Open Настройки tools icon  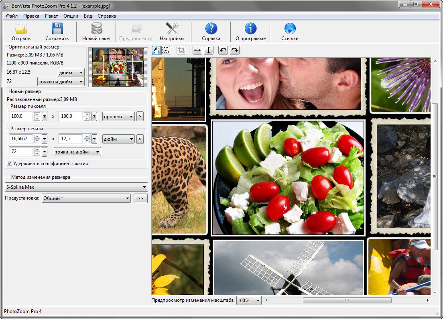coord(172,29)
